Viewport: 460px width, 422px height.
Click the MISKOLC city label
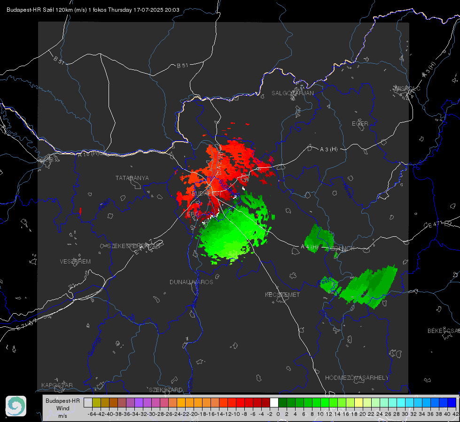[x=407, y=88]
